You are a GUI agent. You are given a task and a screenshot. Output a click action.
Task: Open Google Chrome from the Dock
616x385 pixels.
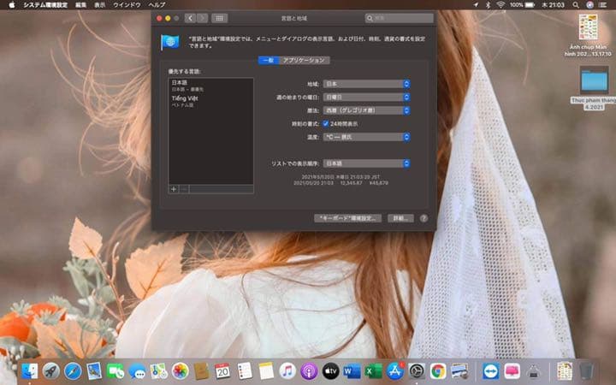coord(438,370)
